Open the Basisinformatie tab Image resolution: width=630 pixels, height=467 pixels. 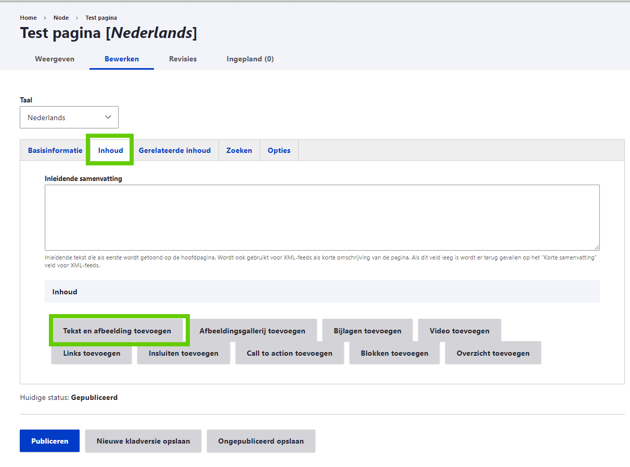[55, 150]
